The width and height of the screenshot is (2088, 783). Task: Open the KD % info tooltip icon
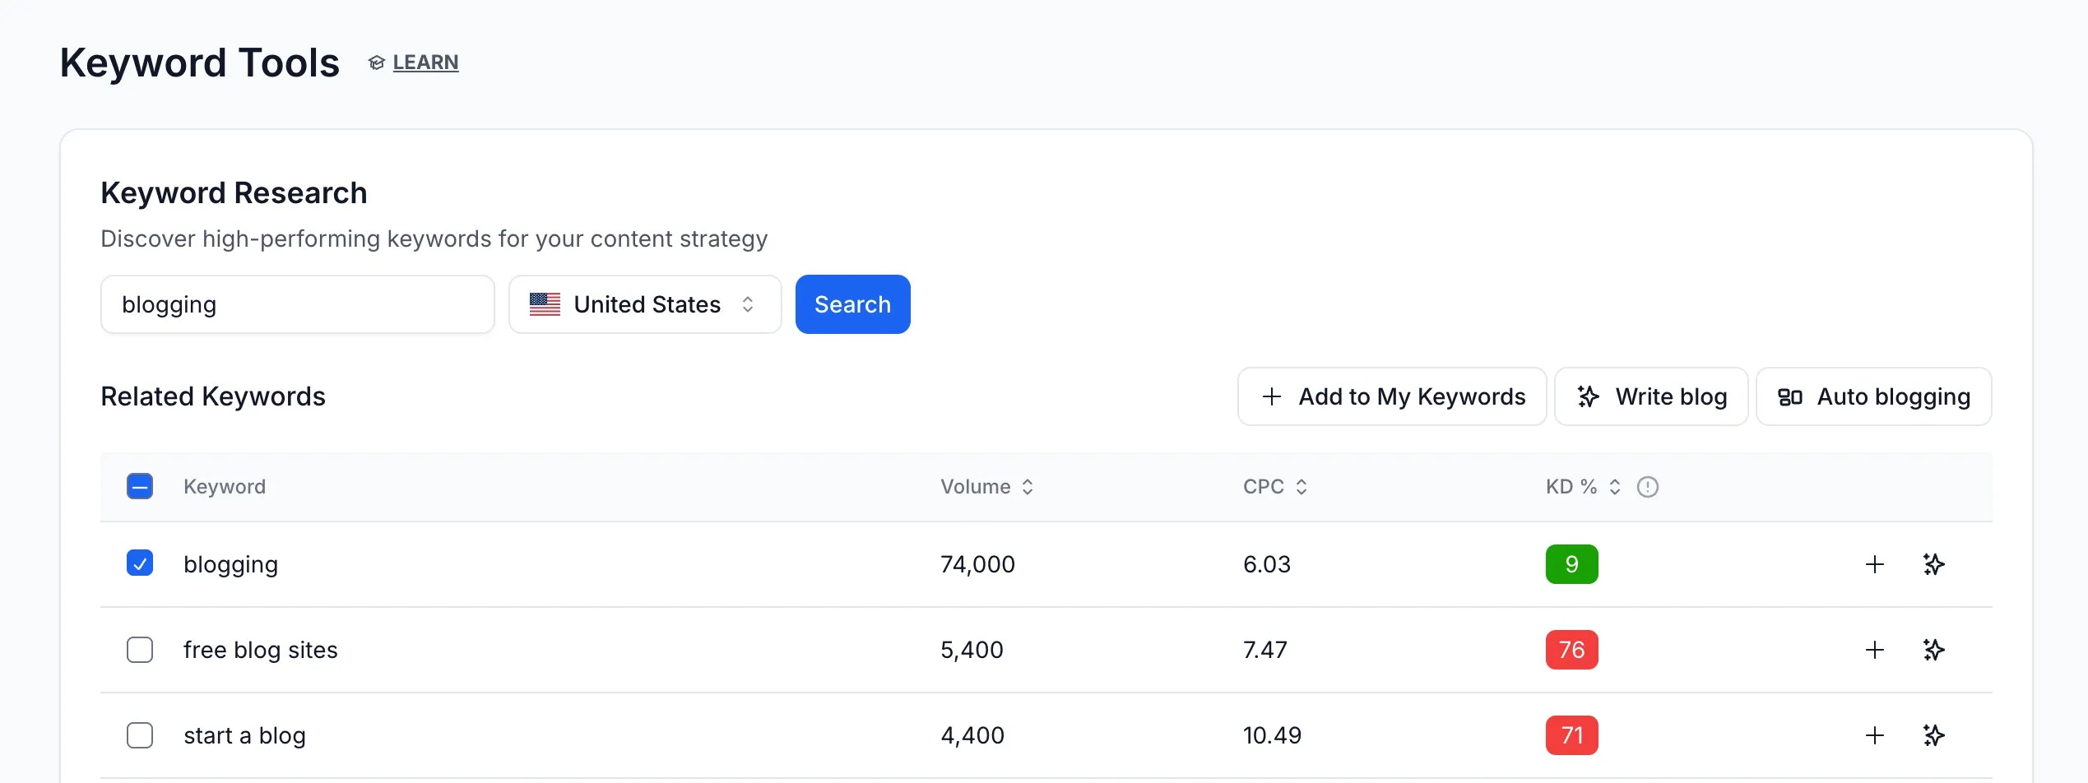1648,486
